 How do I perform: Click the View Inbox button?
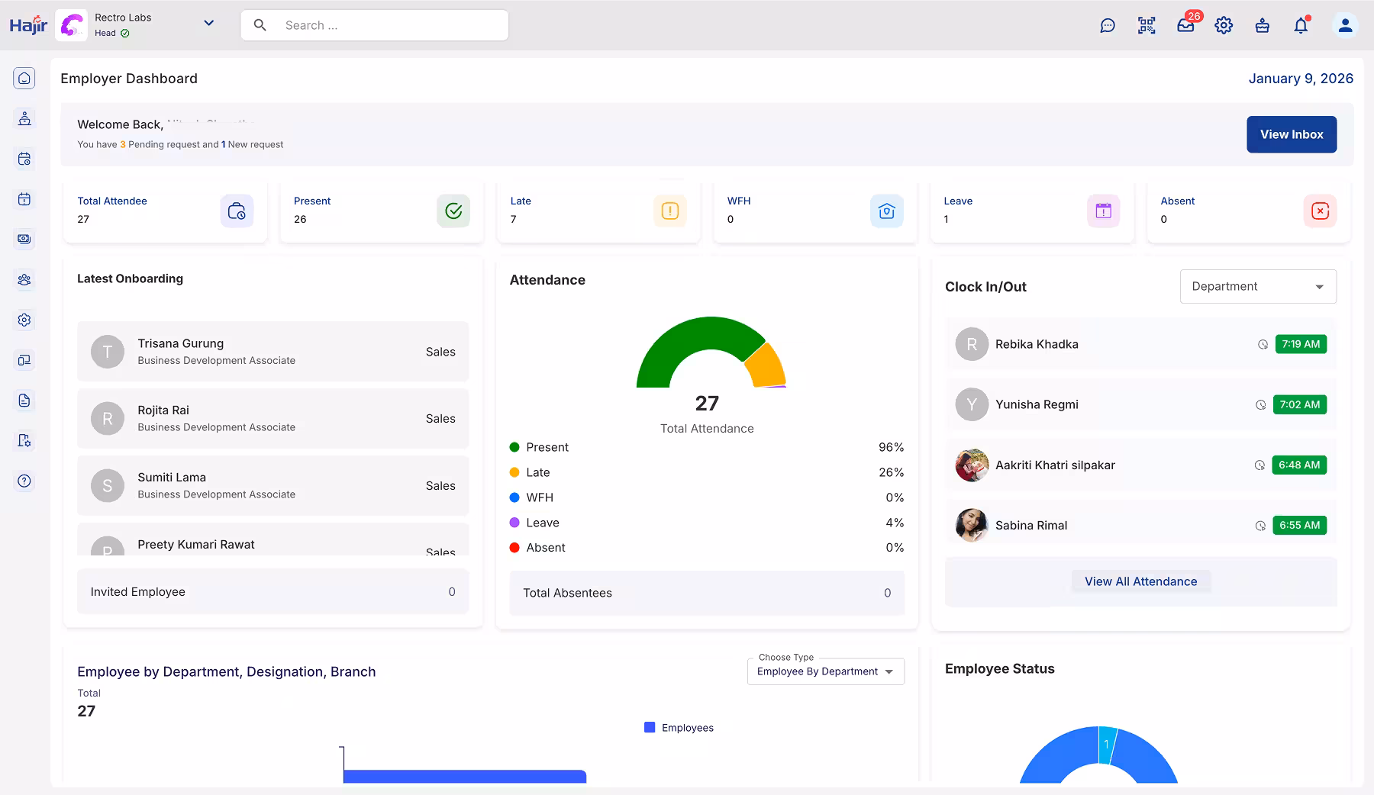coord(1291,134)
